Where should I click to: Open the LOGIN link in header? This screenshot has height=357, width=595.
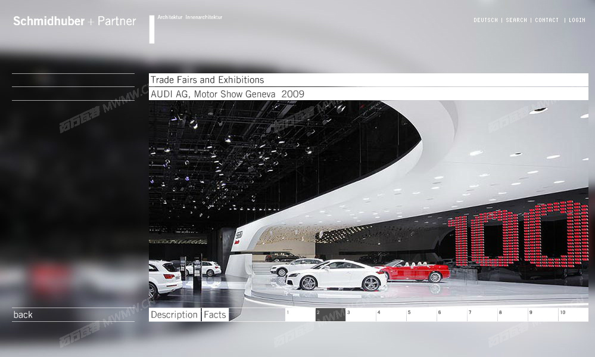pos(577,20)
